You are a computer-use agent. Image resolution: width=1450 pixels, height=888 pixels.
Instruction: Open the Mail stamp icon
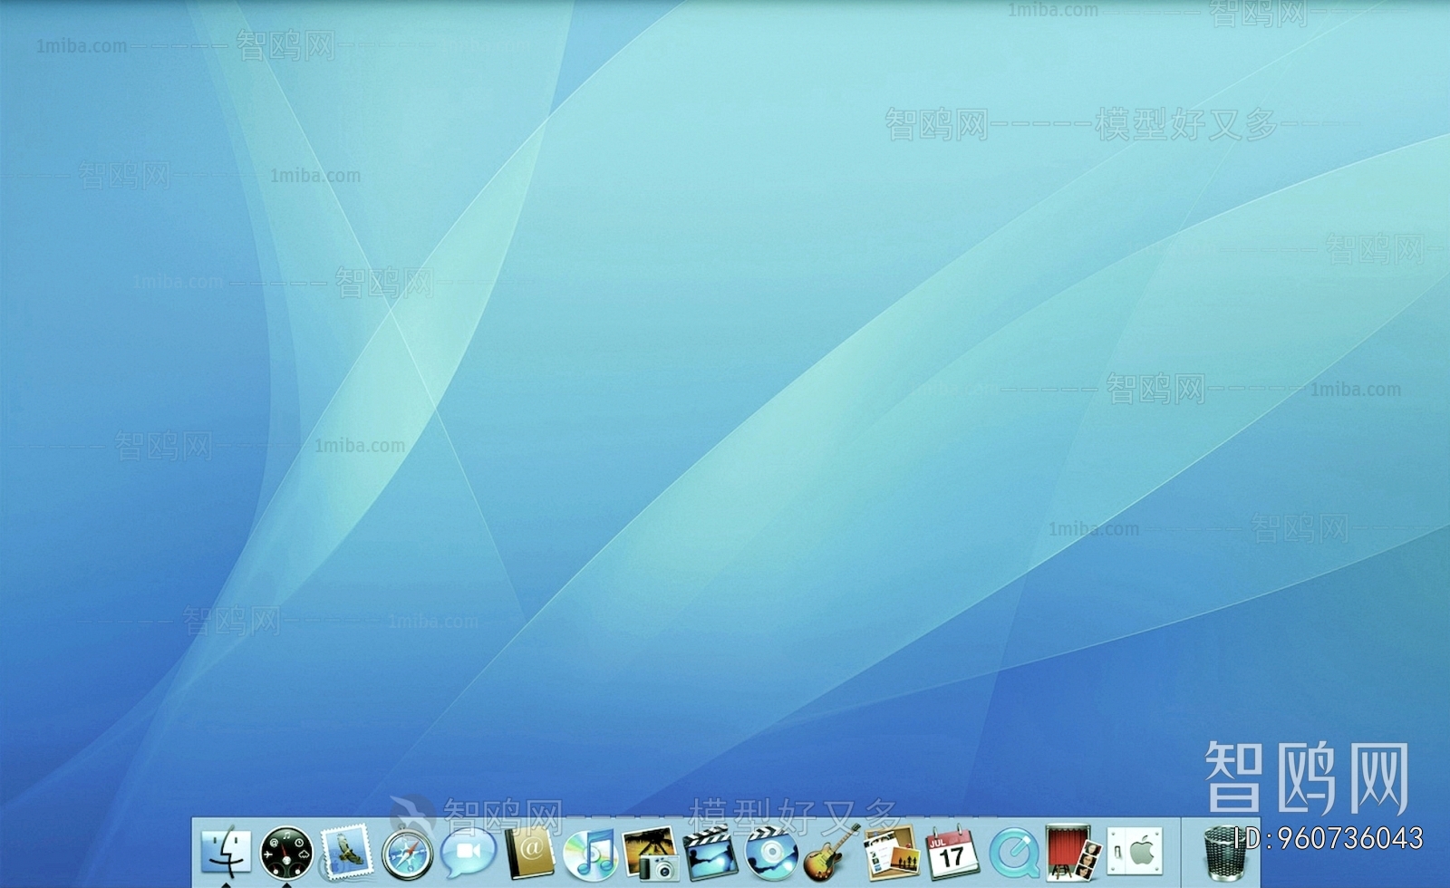(347, 853)
